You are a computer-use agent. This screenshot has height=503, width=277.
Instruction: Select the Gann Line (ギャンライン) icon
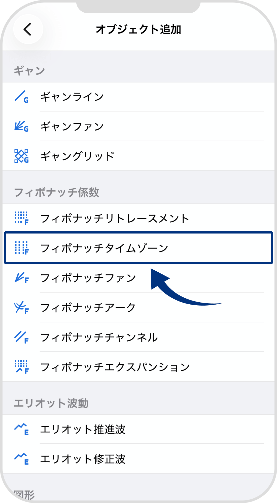(21, 97)
